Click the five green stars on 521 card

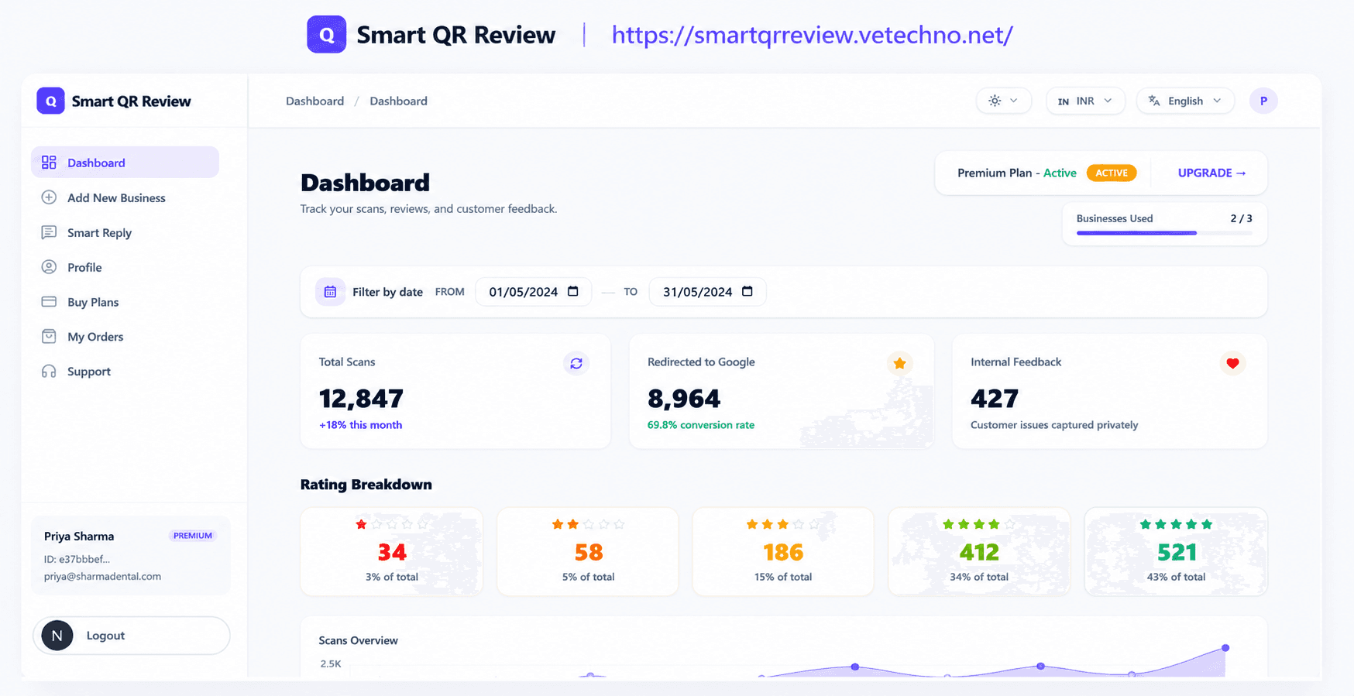tap(1176, 524)
